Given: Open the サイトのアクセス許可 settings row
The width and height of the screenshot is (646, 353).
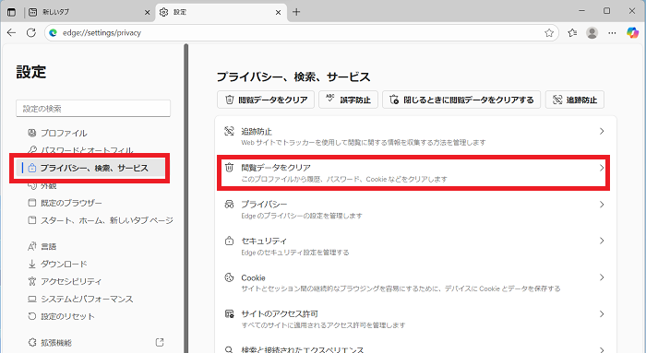Looking at the screenshot, I should 415,319.
